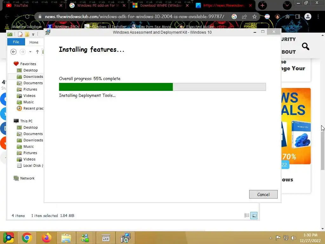Share this page from the address bar

click(x=244, y=17)
